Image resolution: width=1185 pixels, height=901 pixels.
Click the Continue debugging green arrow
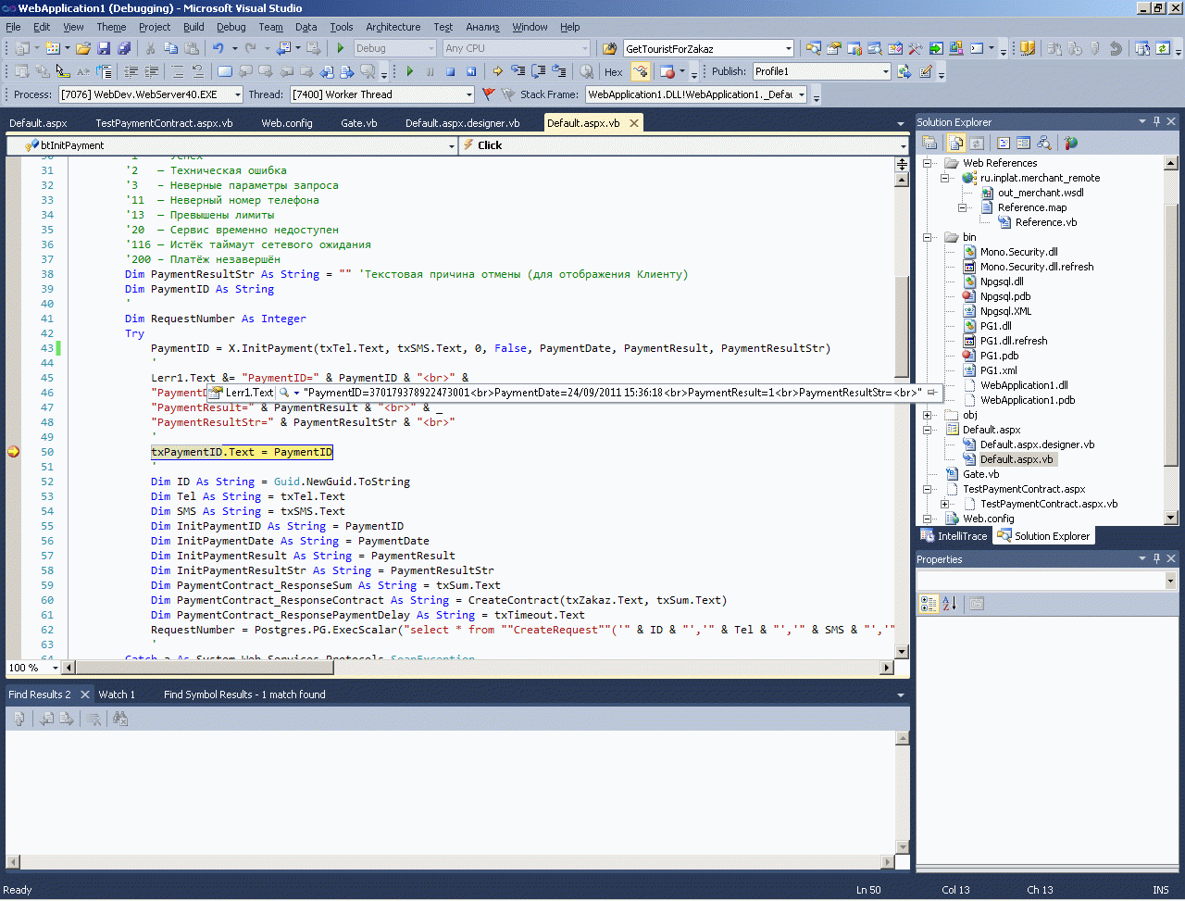coord(410,71)
